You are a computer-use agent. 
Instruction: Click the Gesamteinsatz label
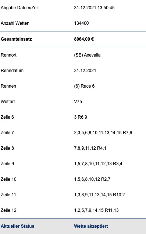coord(16,39)
